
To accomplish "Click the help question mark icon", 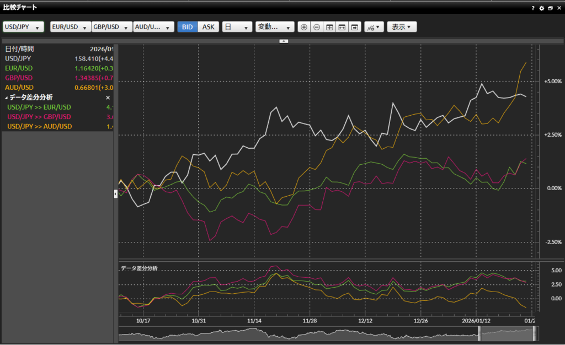I will coord(533,8).
